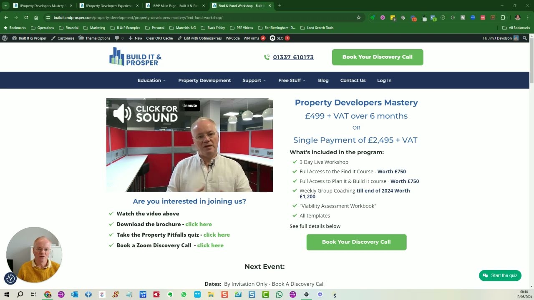Click Clear OP3 Cache
The height and width of the screenshot is (300, 534).
coord(159,38)
